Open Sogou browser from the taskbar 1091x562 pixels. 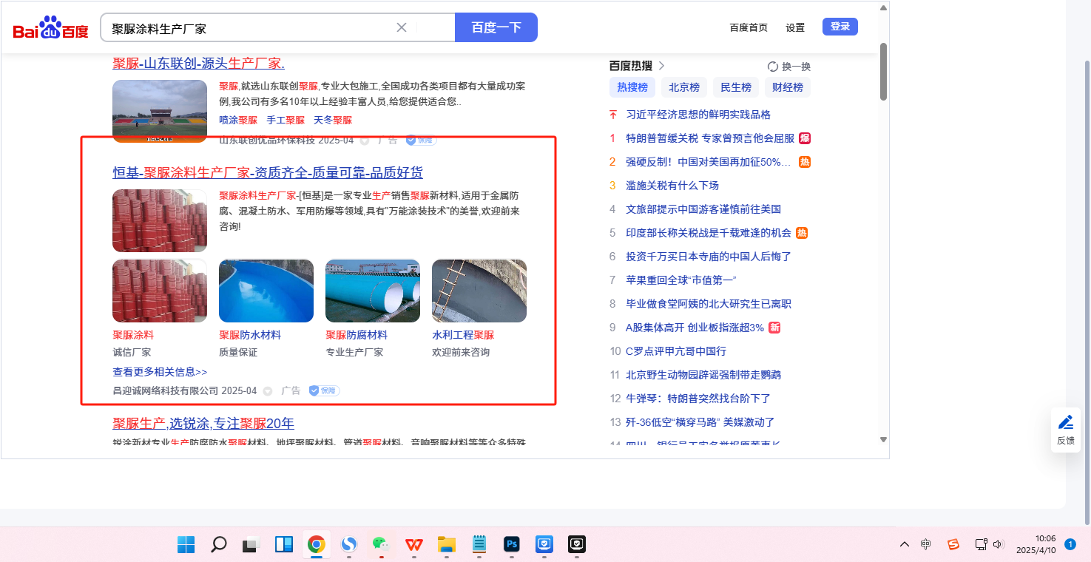349,545
